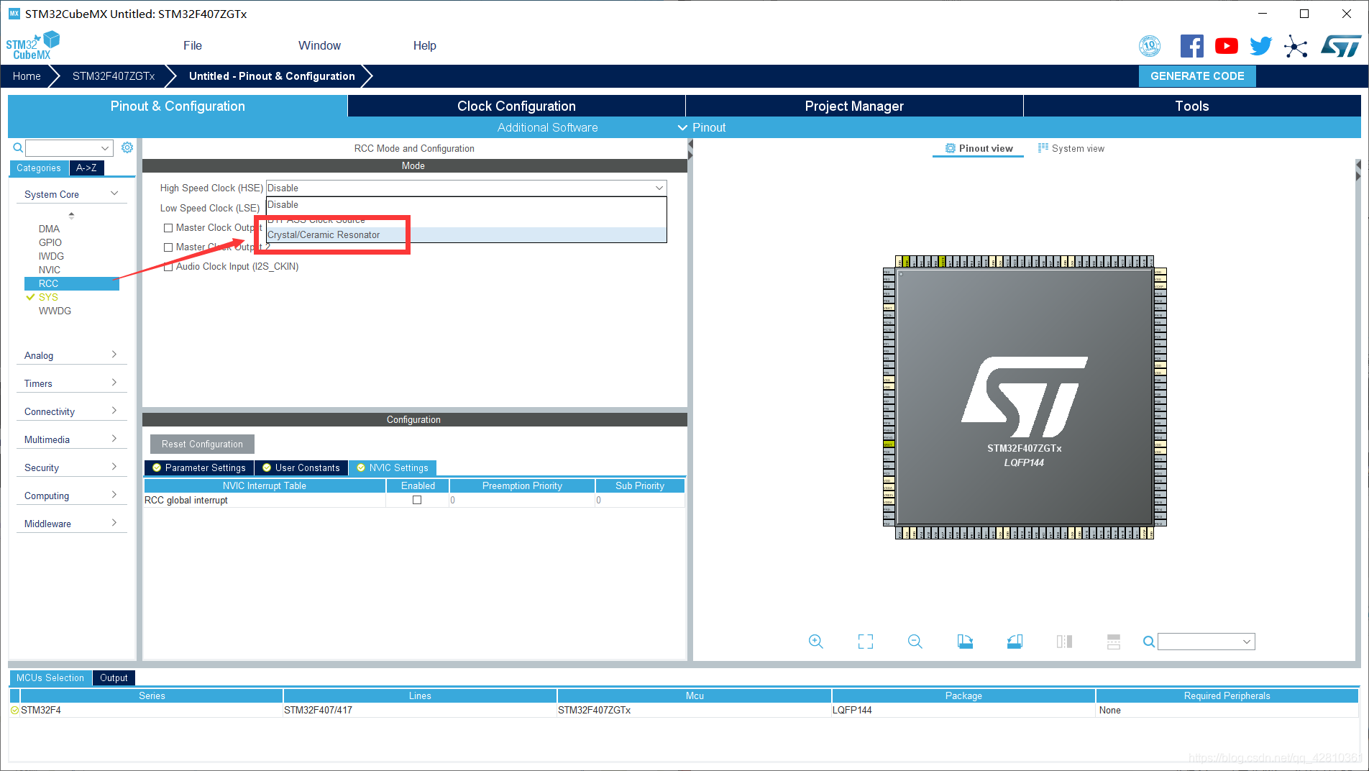Switch to the System view
The width and height of the screenshot is (1369, 771).
(1071, 148)
